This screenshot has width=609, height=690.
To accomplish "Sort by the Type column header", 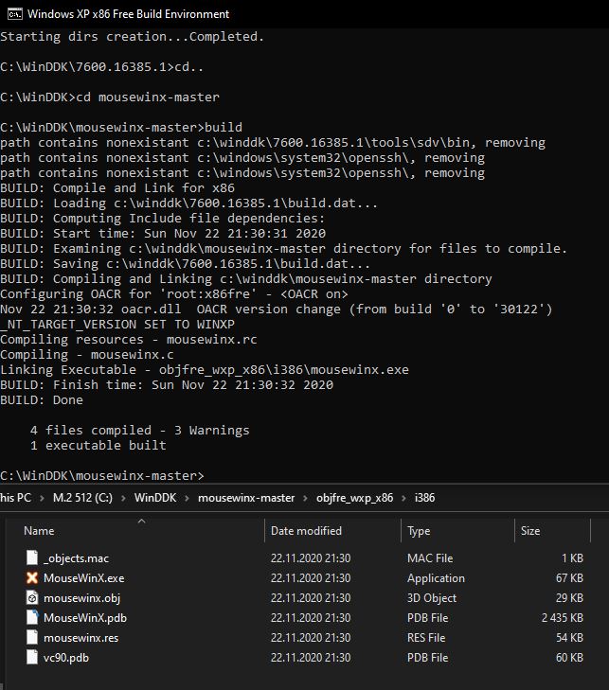I will 419,531.
